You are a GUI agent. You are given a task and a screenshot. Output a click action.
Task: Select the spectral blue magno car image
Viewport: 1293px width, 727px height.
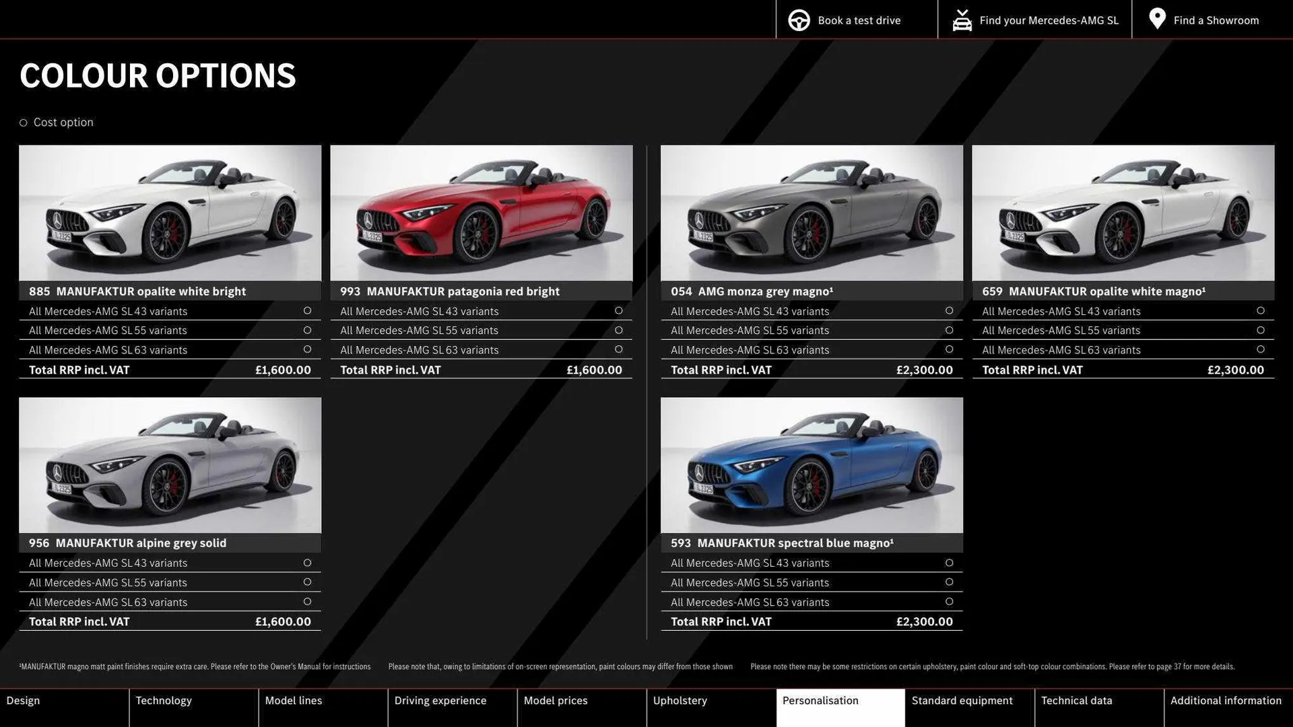(x=811, y=464)
